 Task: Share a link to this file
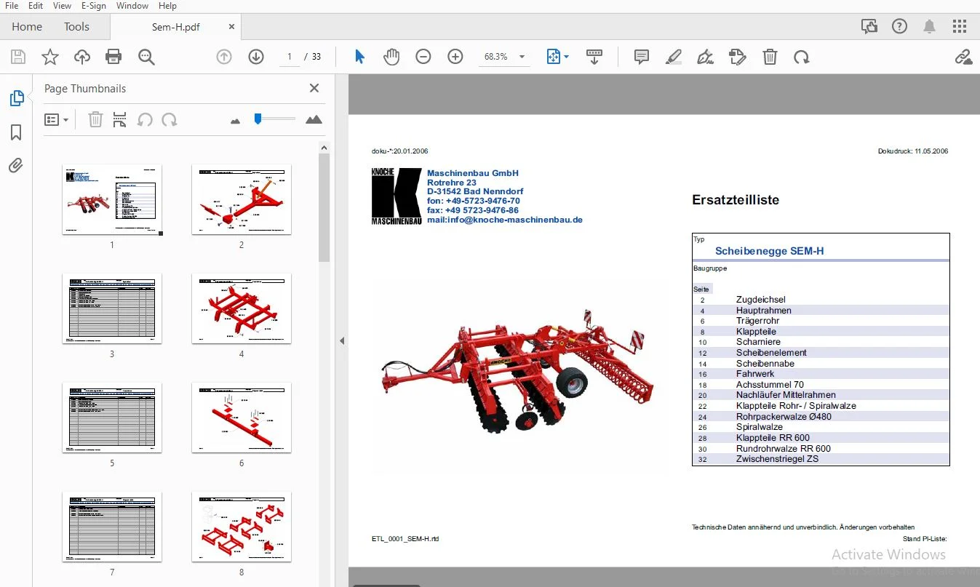pos(964,57)
